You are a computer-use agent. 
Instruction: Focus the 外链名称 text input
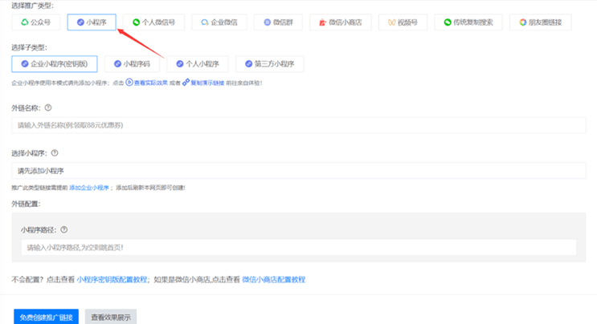pos(299,125)
